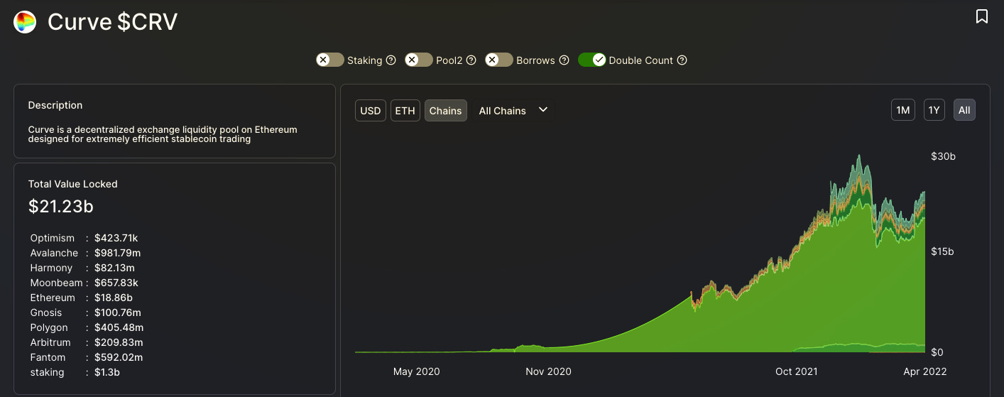Click the May 2020 axis label
This screenshot has width=1004, height=397.
(416, 371)
